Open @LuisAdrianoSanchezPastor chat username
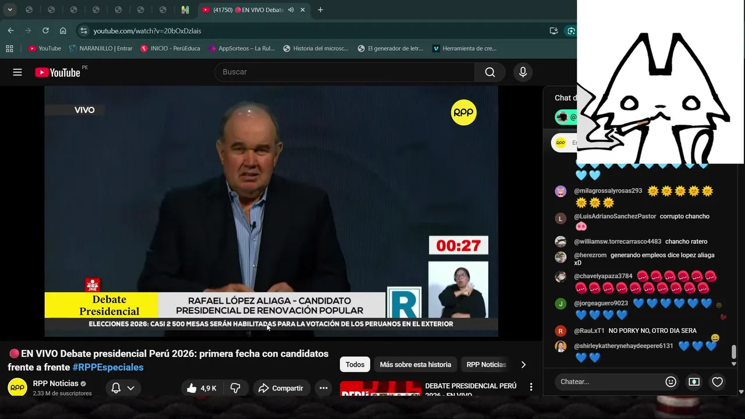The image size is (745, 419). click(x=615, y=216)
